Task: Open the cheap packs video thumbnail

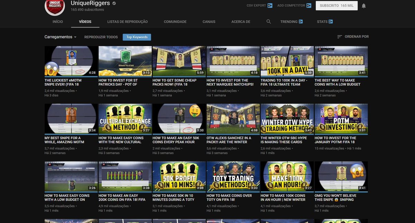Action: pyautogui.click(x=179, y=61)
